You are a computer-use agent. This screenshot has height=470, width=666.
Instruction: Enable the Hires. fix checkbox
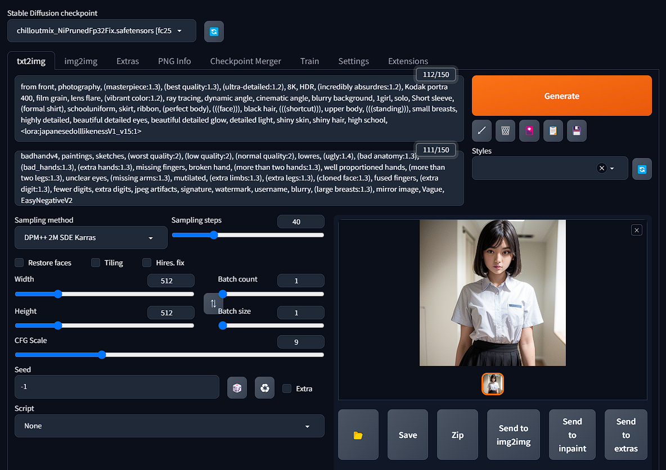(x=147, y=263)
